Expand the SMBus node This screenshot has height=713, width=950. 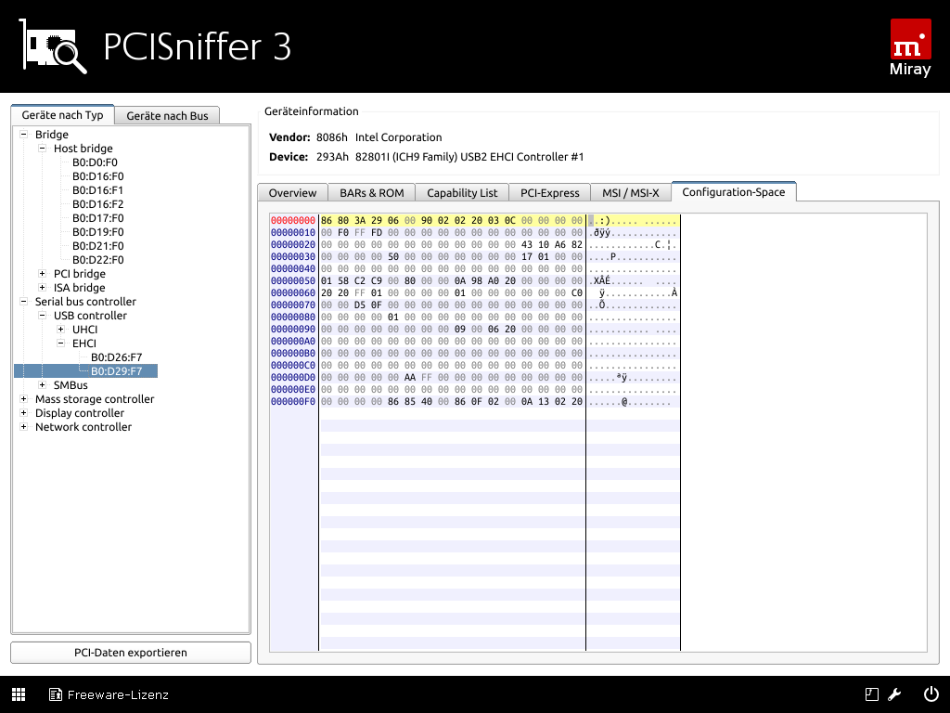(43, 385)
